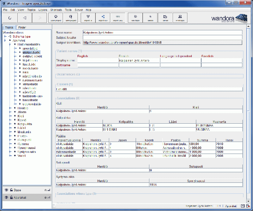Viewport: 253px width, 211px height.
Task: Collapse the Hakemusluokka tree node
Action: (10, 44)
